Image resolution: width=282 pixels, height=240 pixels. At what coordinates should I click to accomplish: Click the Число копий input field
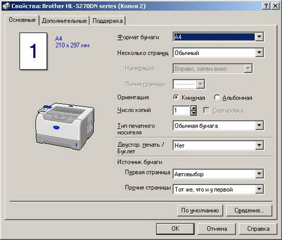[x=181, y=111]
